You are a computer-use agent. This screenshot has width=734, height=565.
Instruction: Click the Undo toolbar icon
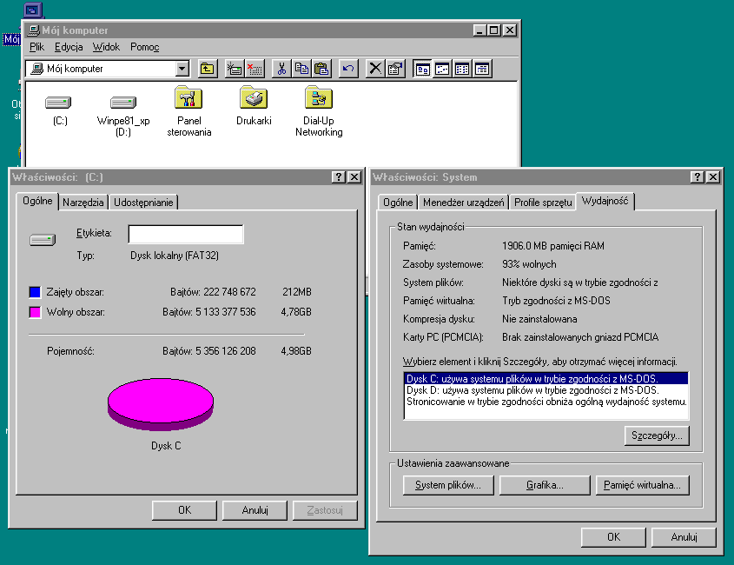click(347, 69)
